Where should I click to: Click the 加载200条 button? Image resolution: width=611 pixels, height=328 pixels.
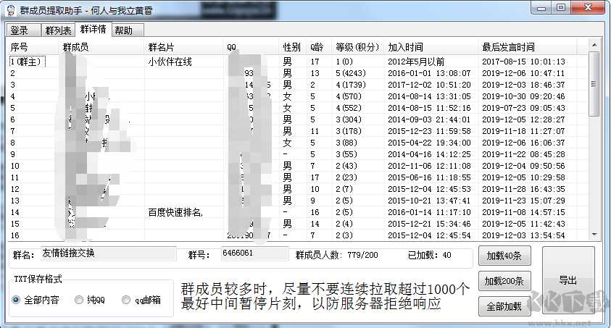[504, 281]
